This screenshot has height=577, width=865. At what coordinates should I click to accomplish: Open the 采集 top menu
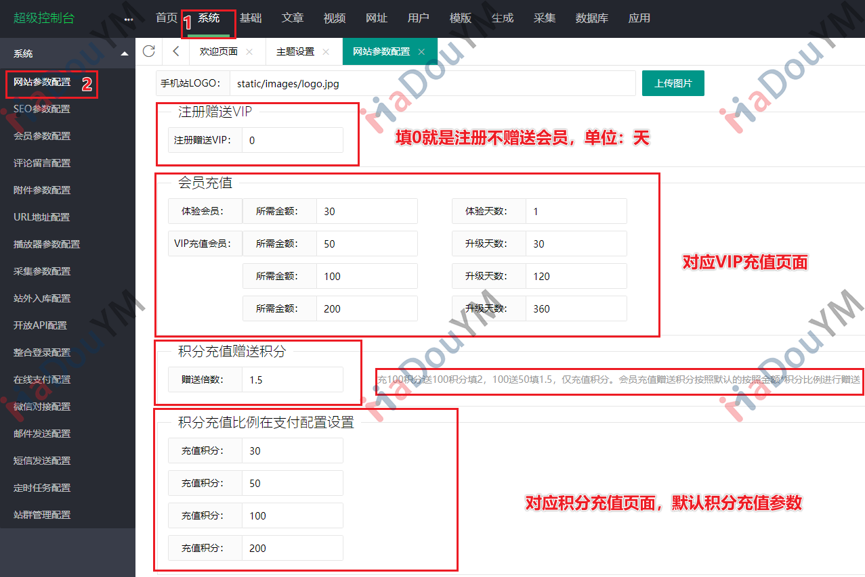[x=545, y=18]
